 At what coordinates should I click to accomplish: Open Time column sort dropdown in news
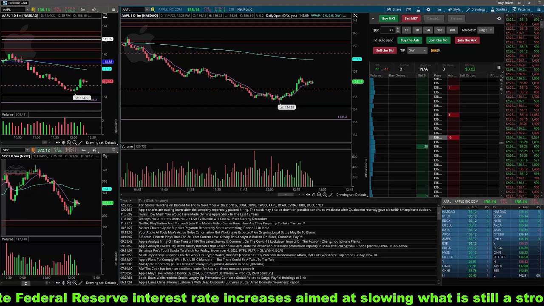130,201
